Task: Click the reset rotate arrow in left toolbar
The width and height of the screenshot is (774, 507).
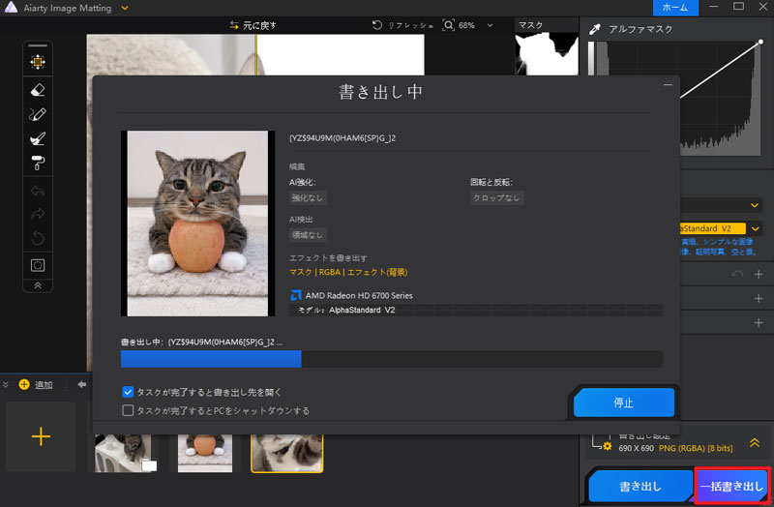Action: pyautogui.click(x=38, y=238)
